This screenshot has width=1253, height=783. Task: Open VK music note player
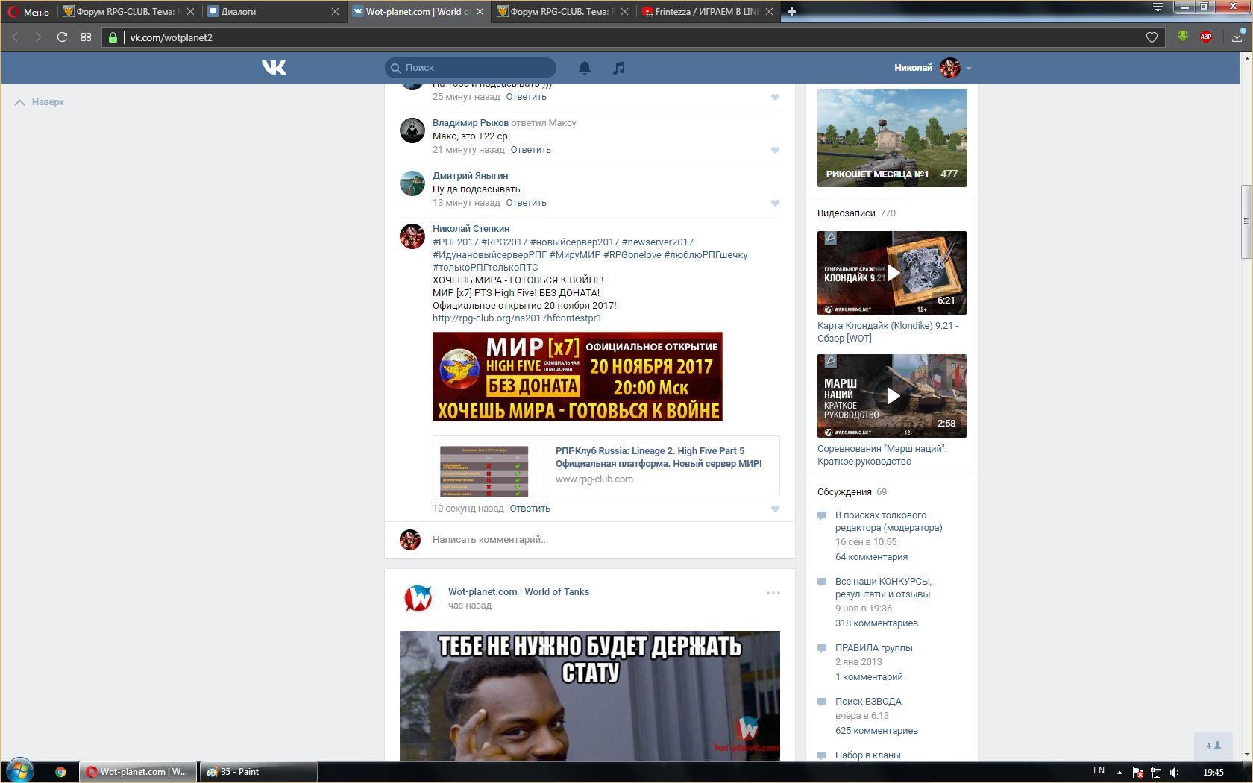[619, 68]
